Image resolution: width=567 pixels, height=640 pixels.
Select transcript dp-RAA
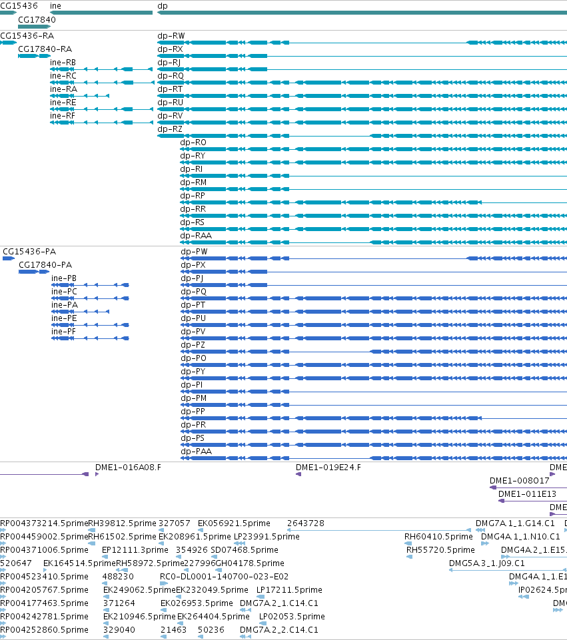pyautogui.click(x=196, y=236)
